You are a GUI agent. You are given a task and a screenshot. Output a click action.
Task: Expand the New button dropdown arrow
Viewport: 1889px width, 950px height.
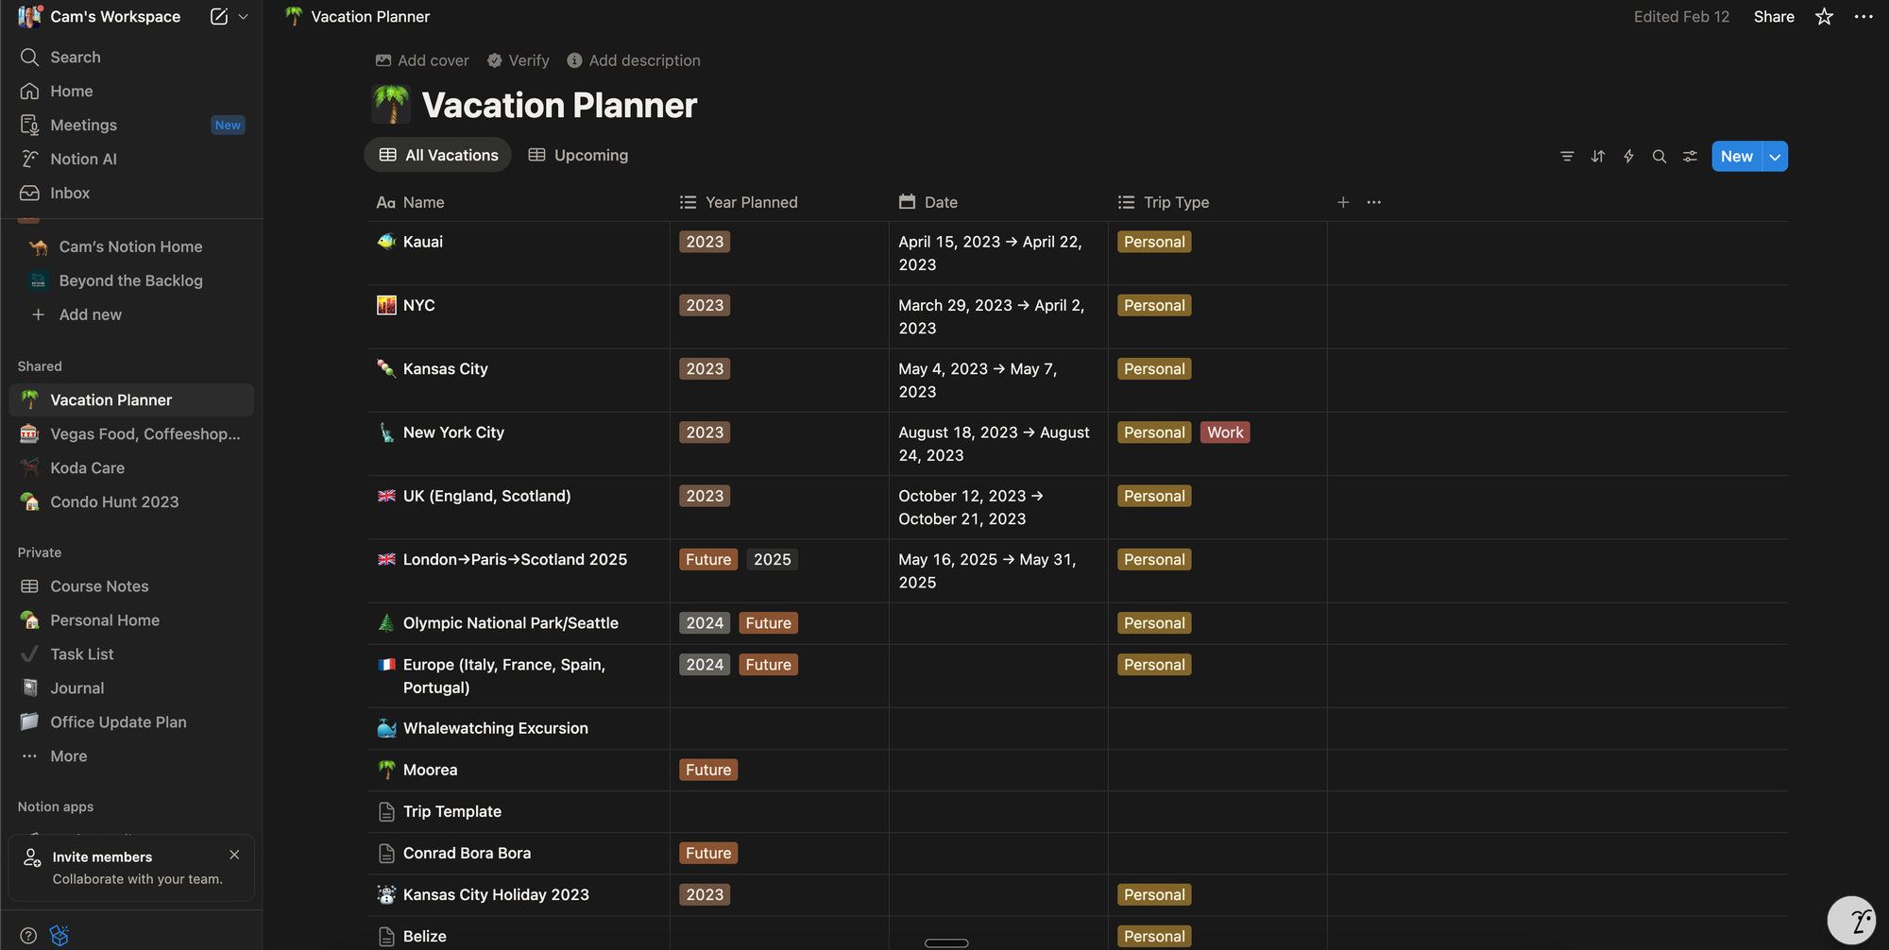point(1776,157)
